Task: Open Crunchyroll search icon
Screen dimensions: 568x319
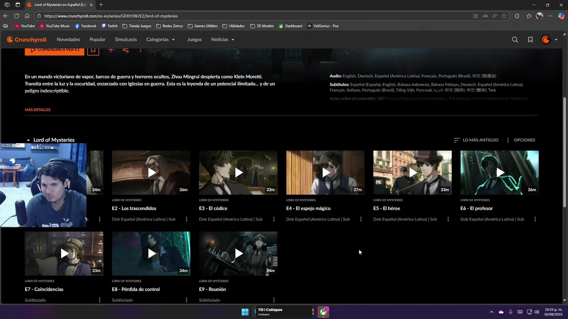Action: (515, 39)
